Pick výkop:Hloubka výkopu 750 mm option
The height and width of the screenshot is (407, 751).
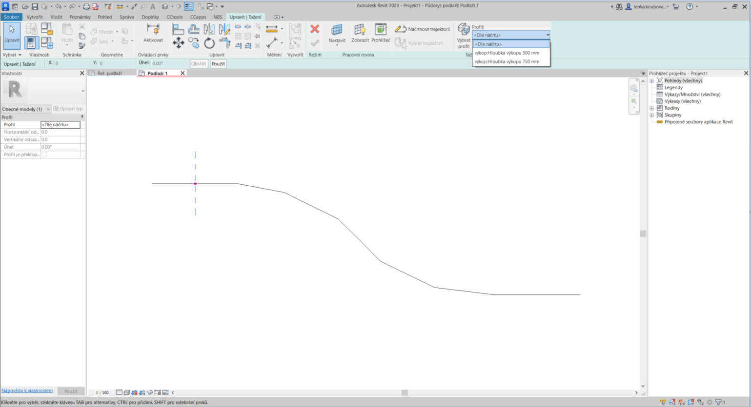(x=507, y=61)
